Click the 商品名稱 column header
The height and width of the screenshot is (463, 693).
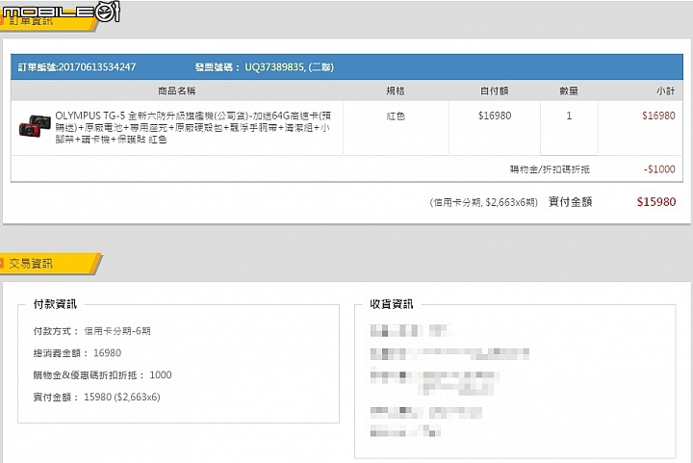177,91
